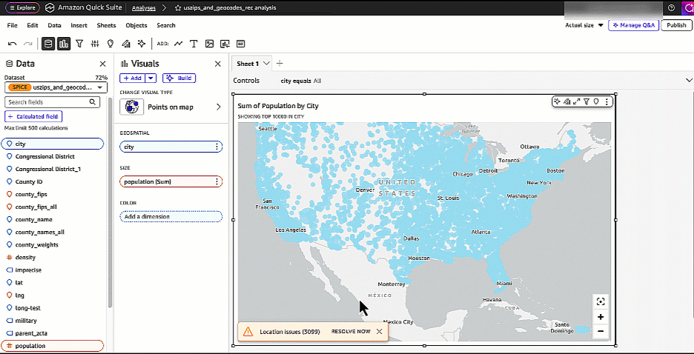
Task: Open Parameters via the sliders icon
Action: tap(95, 44)
